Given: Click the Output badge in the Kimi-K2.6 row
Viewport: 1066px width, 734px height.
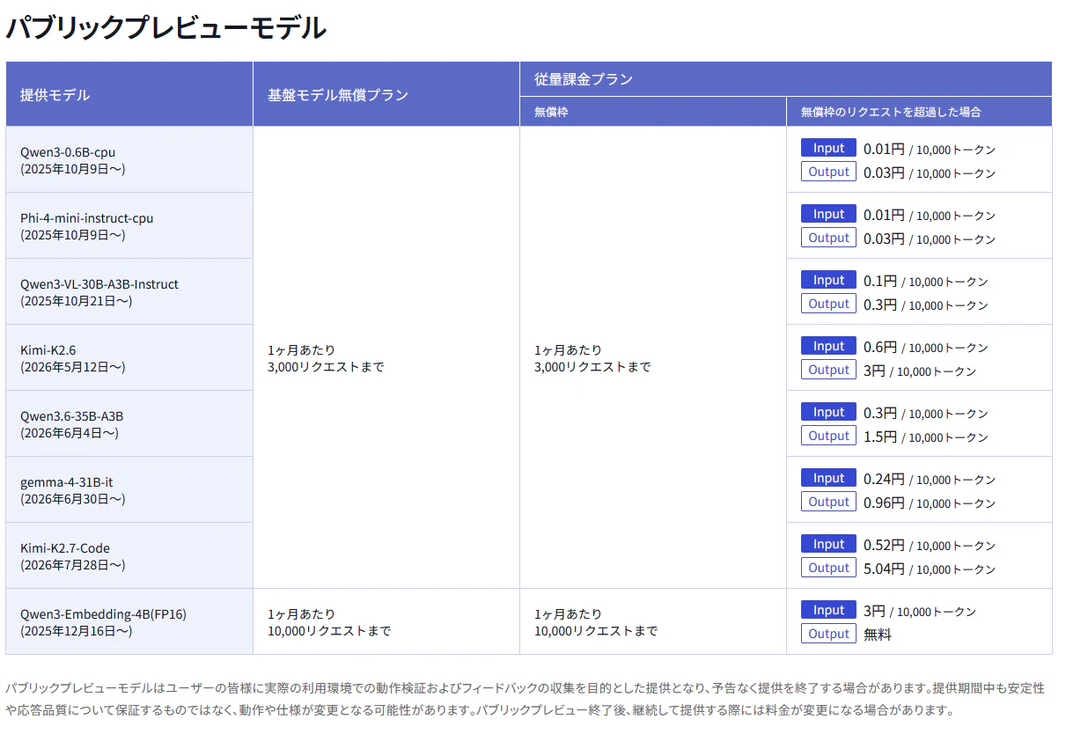Looking at the screenshot, I should pos(828,370).
